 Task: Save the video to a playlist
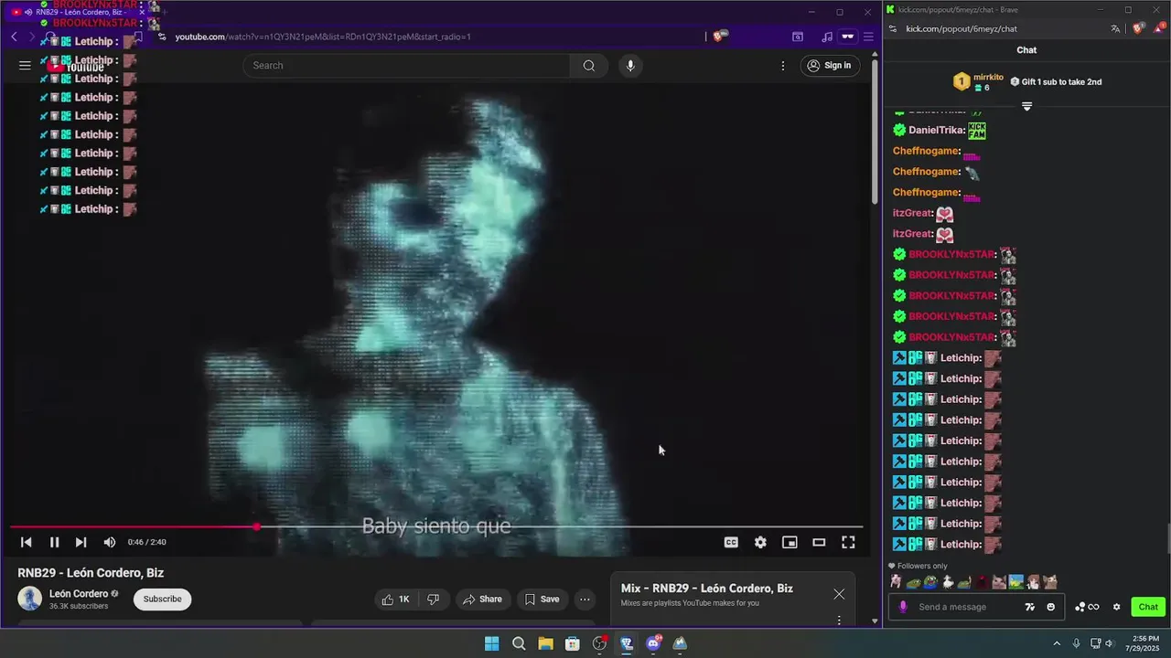point(542,600)
